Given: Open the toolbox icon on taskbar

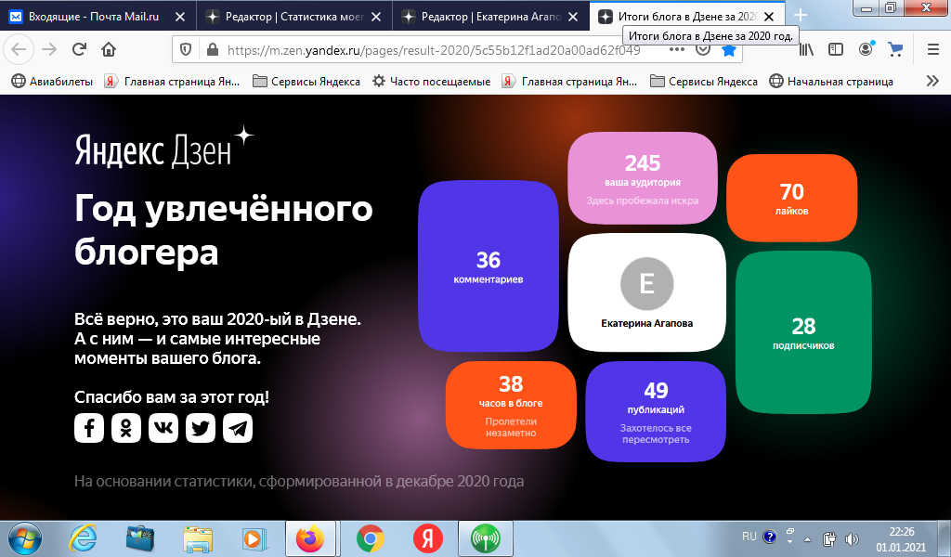Looking at the screenshot, I should click(x=140, y=538).
